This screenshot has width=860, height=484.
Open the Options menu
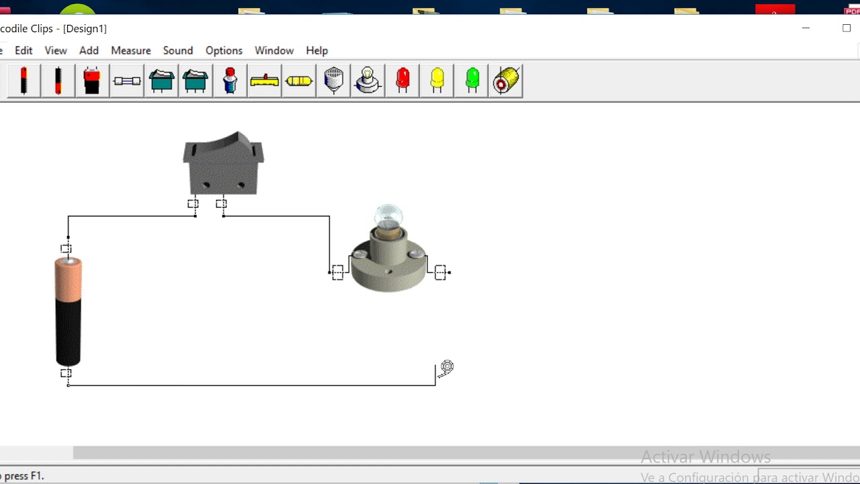(224, 50)
